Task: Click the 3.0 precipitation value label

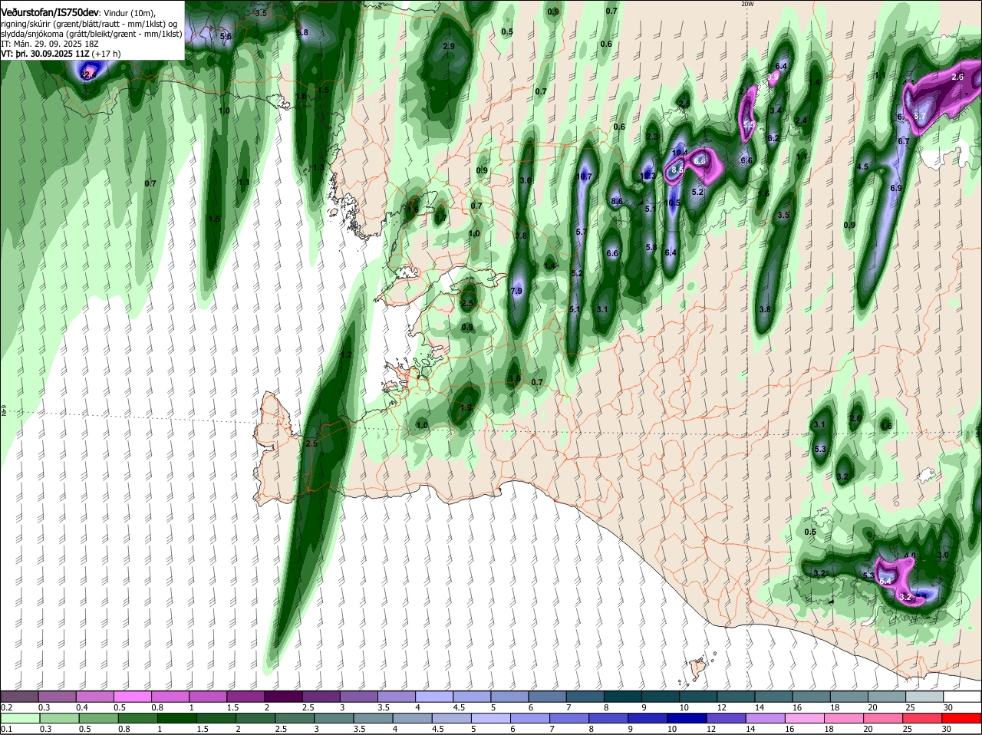Action: coord(944,555)
